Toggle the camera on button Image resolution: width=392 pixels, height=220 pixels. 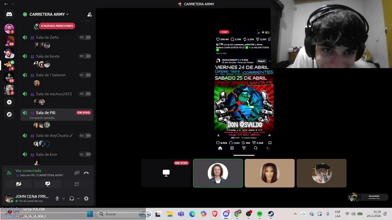(x=19, y=184)
